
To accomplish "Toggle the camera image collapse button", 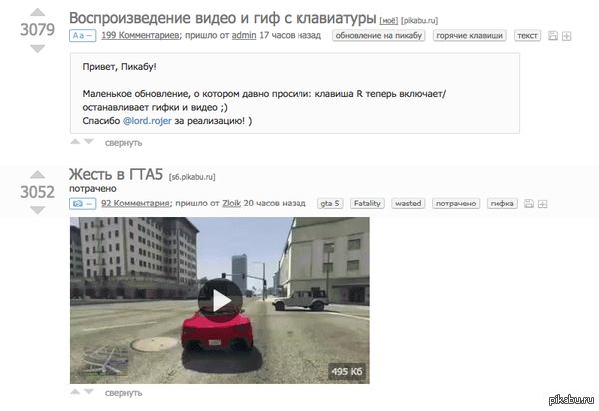I will [83, 204].
